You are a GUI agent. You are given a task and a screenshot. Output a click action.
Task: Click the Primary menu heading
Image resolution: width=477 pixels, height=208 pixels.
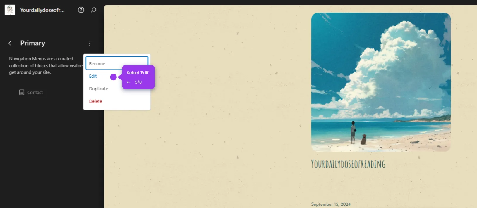click(33, 43)
